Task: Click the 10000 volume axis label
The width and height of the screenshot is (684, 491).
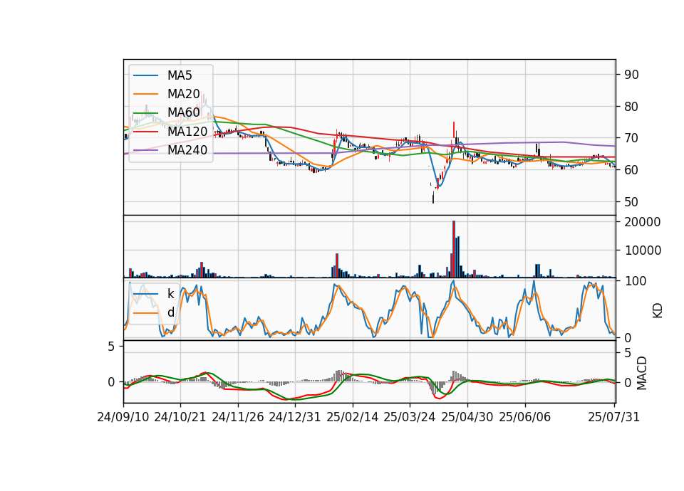Action: pos(643,250)
